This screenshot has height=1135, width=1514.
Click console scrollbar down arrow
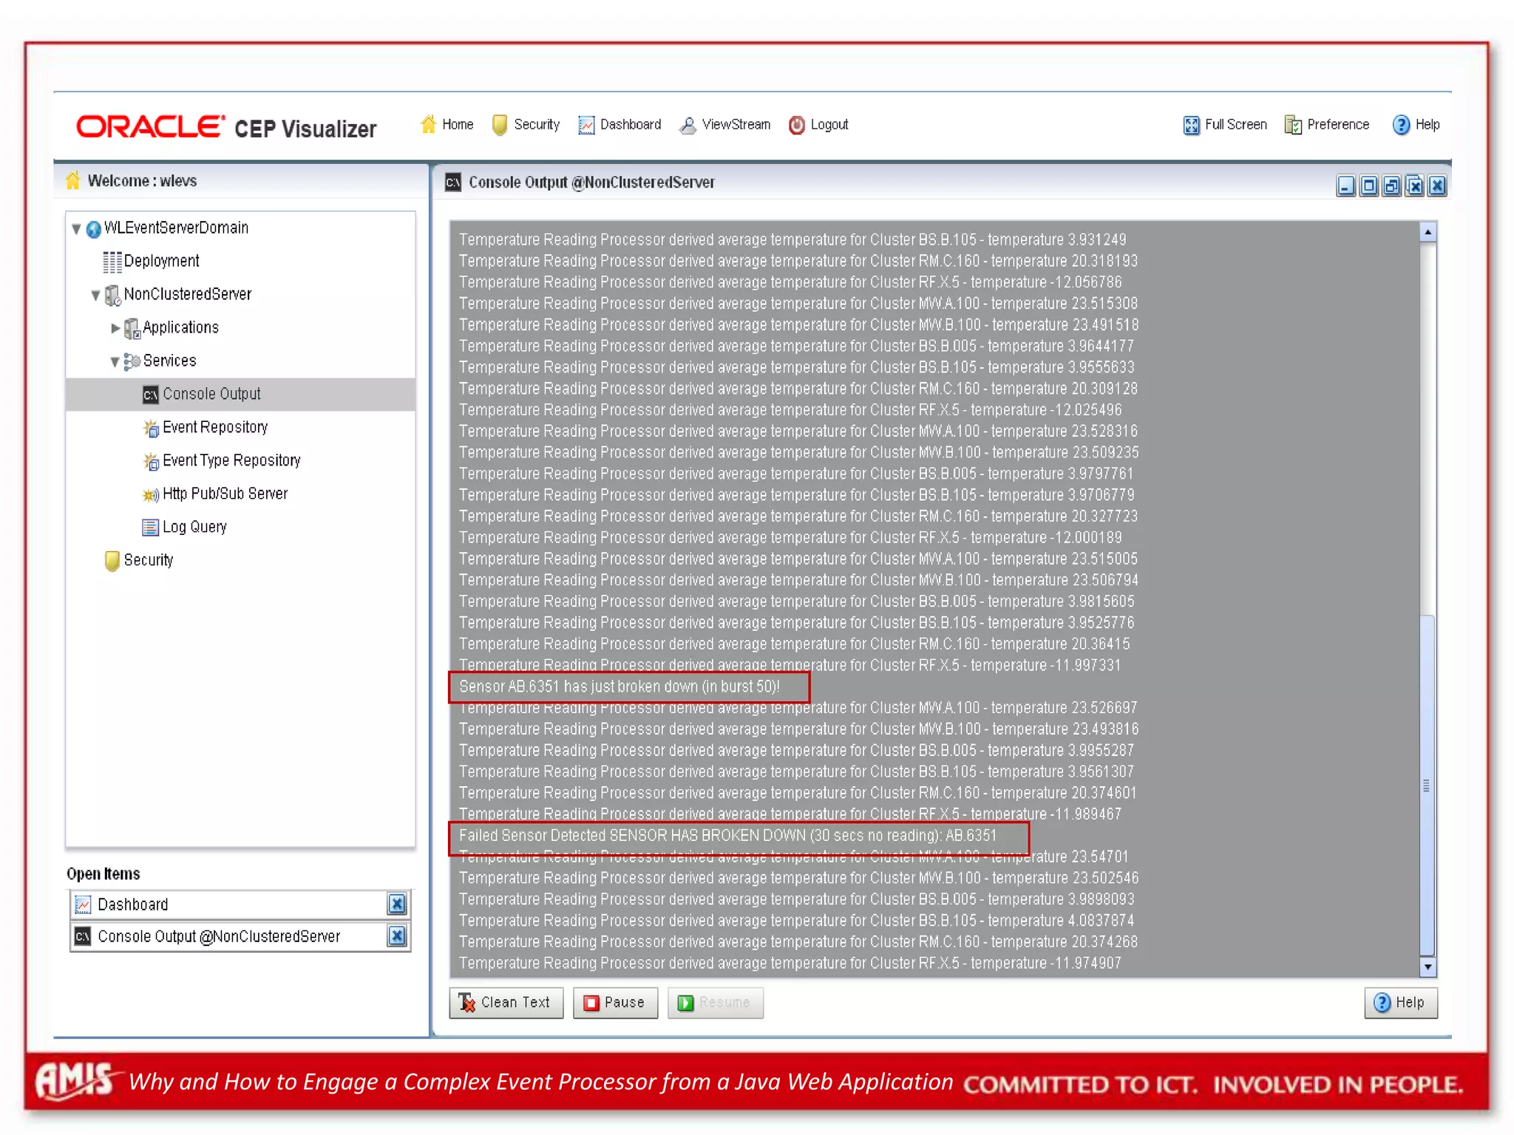coord(1428,967)
